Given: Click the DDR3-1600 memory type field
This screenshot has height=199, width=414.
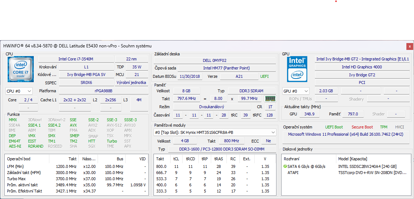Looking at the screenshot, I should click(x=221, y=149).
